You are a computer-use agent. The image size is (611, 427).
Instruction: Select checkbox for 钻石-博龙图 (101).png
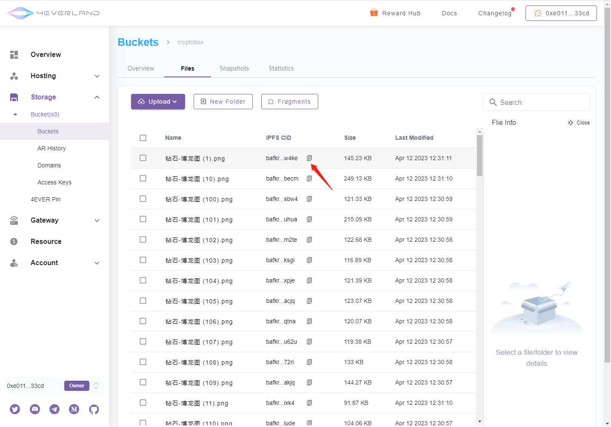143,219
